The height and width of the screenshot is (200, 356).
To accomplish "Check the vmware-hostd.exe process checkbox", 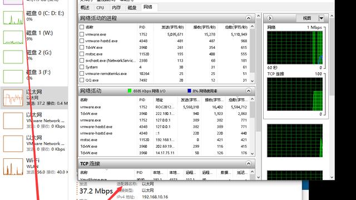I will click(x=82, y=41).
